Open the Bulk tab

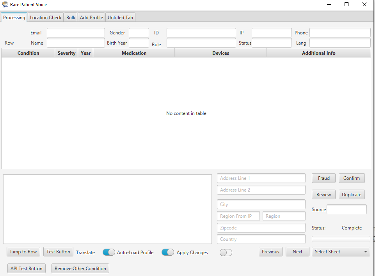pos(71,18)
